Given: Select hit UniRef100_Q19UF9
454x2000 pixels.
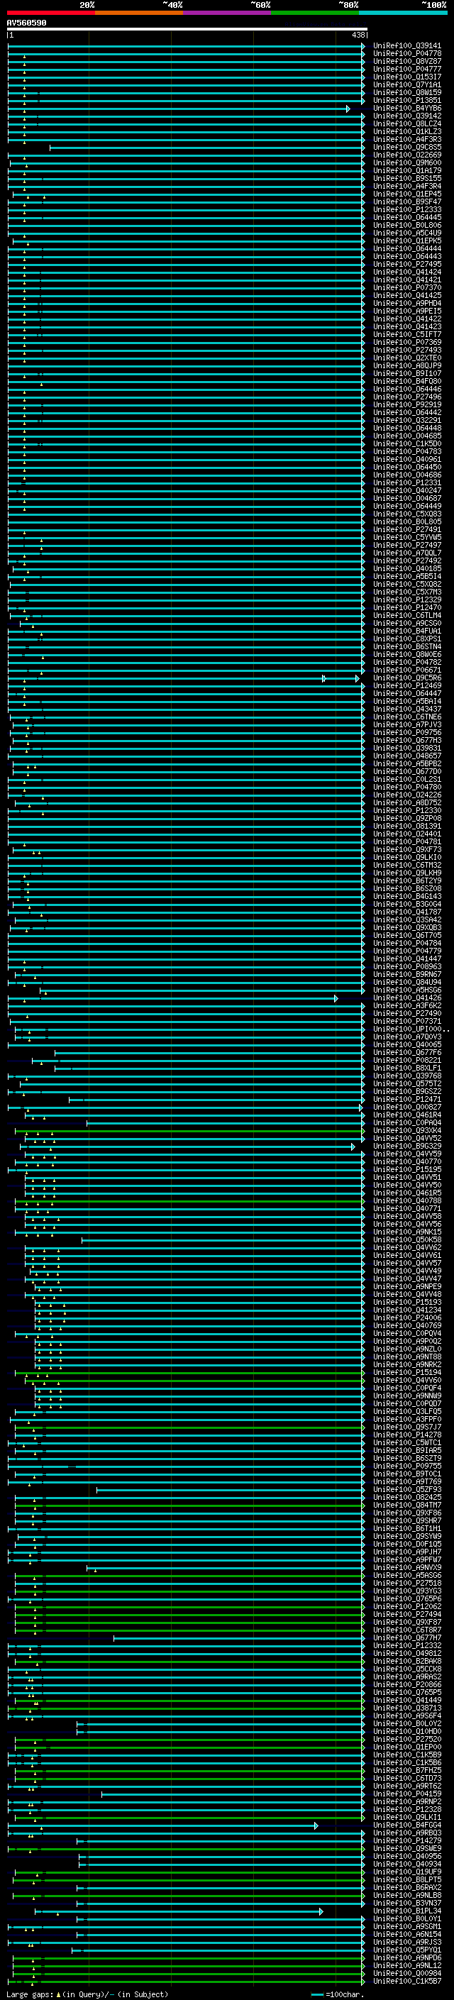Looking at the screenshot, I should point(406,1872).
